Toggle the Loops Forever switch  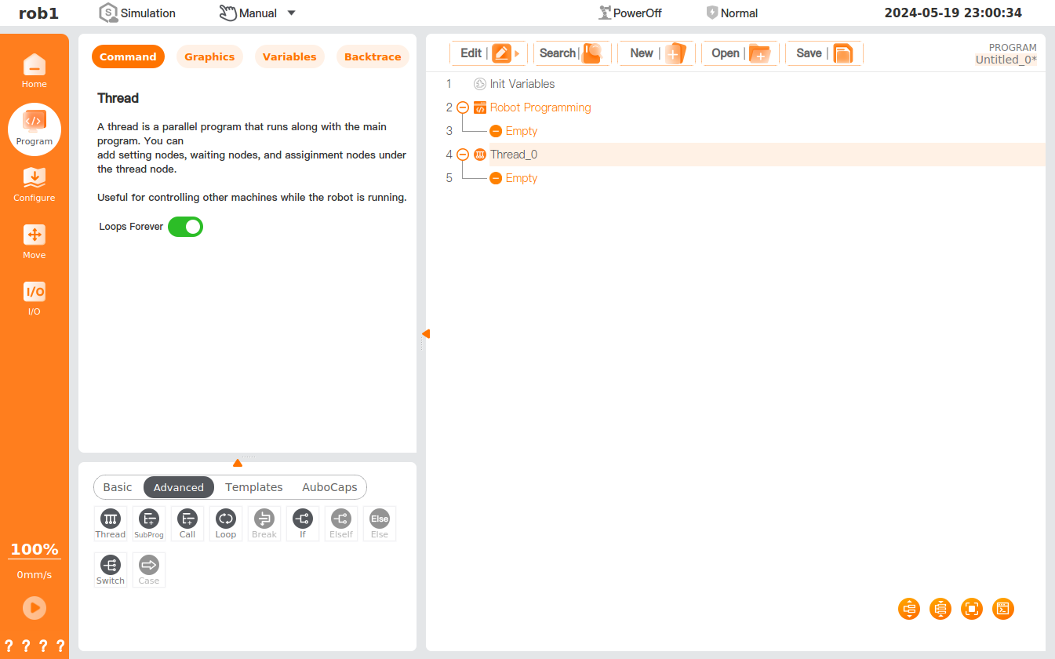point(185,227)
